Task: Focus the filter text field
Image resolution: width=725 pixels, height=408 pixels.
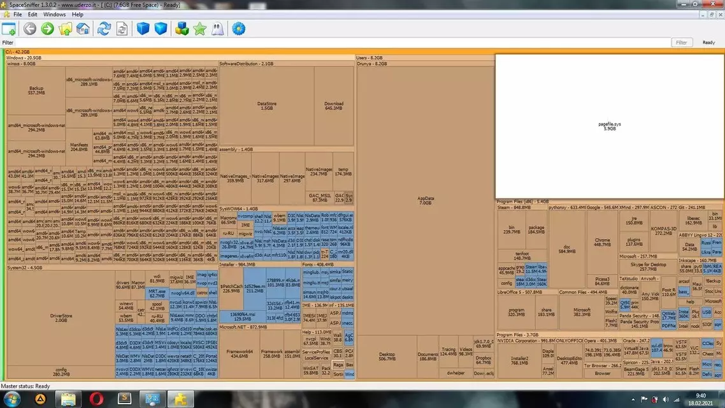Action: [342, 43]
